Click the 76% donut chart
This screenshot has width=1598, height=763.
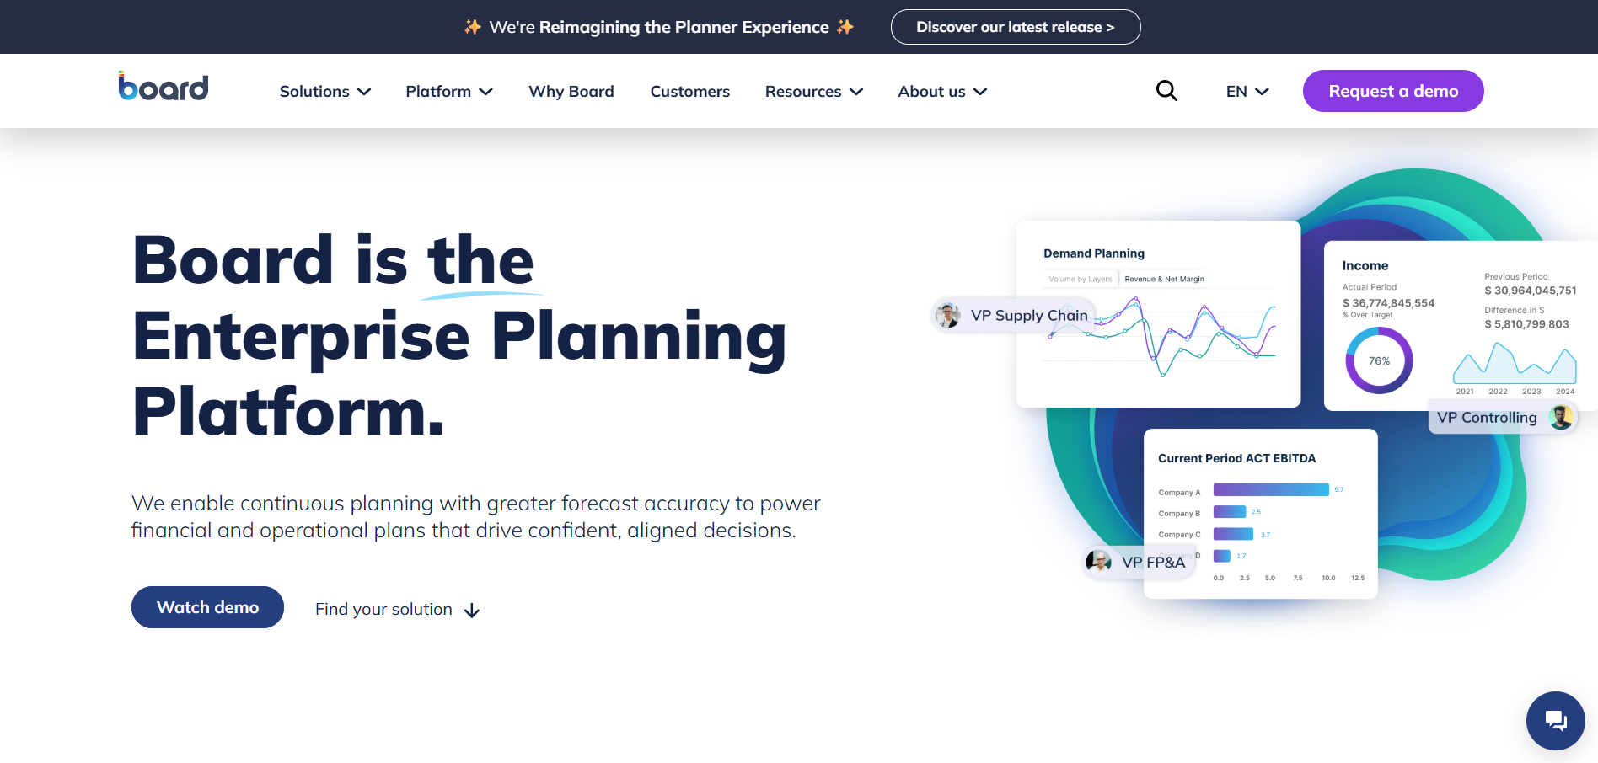coord(1379,360)
